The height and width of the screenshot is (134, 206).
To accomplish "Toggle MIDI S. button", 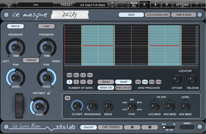I will click(15, 26).
